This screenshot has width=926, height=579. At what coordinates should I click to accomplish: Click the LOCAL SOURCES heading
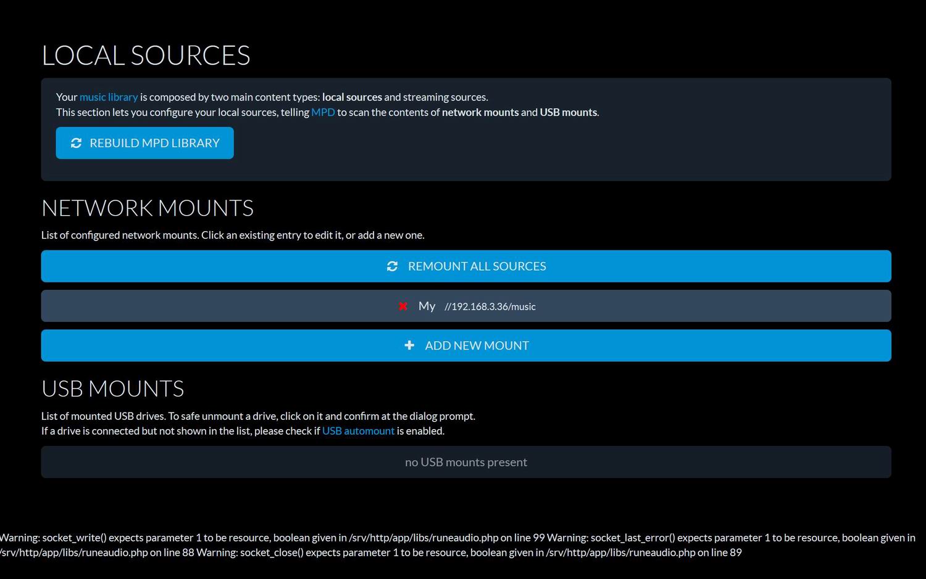(x=146, y=55)
